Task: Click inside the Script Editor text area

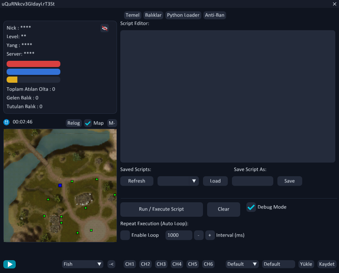Action: click(228, 96)
